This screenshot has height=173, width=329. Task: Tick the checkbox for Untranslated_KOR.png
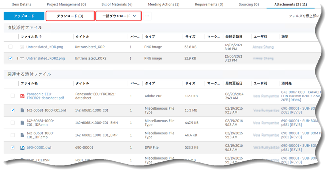click(x=10, y=47)
